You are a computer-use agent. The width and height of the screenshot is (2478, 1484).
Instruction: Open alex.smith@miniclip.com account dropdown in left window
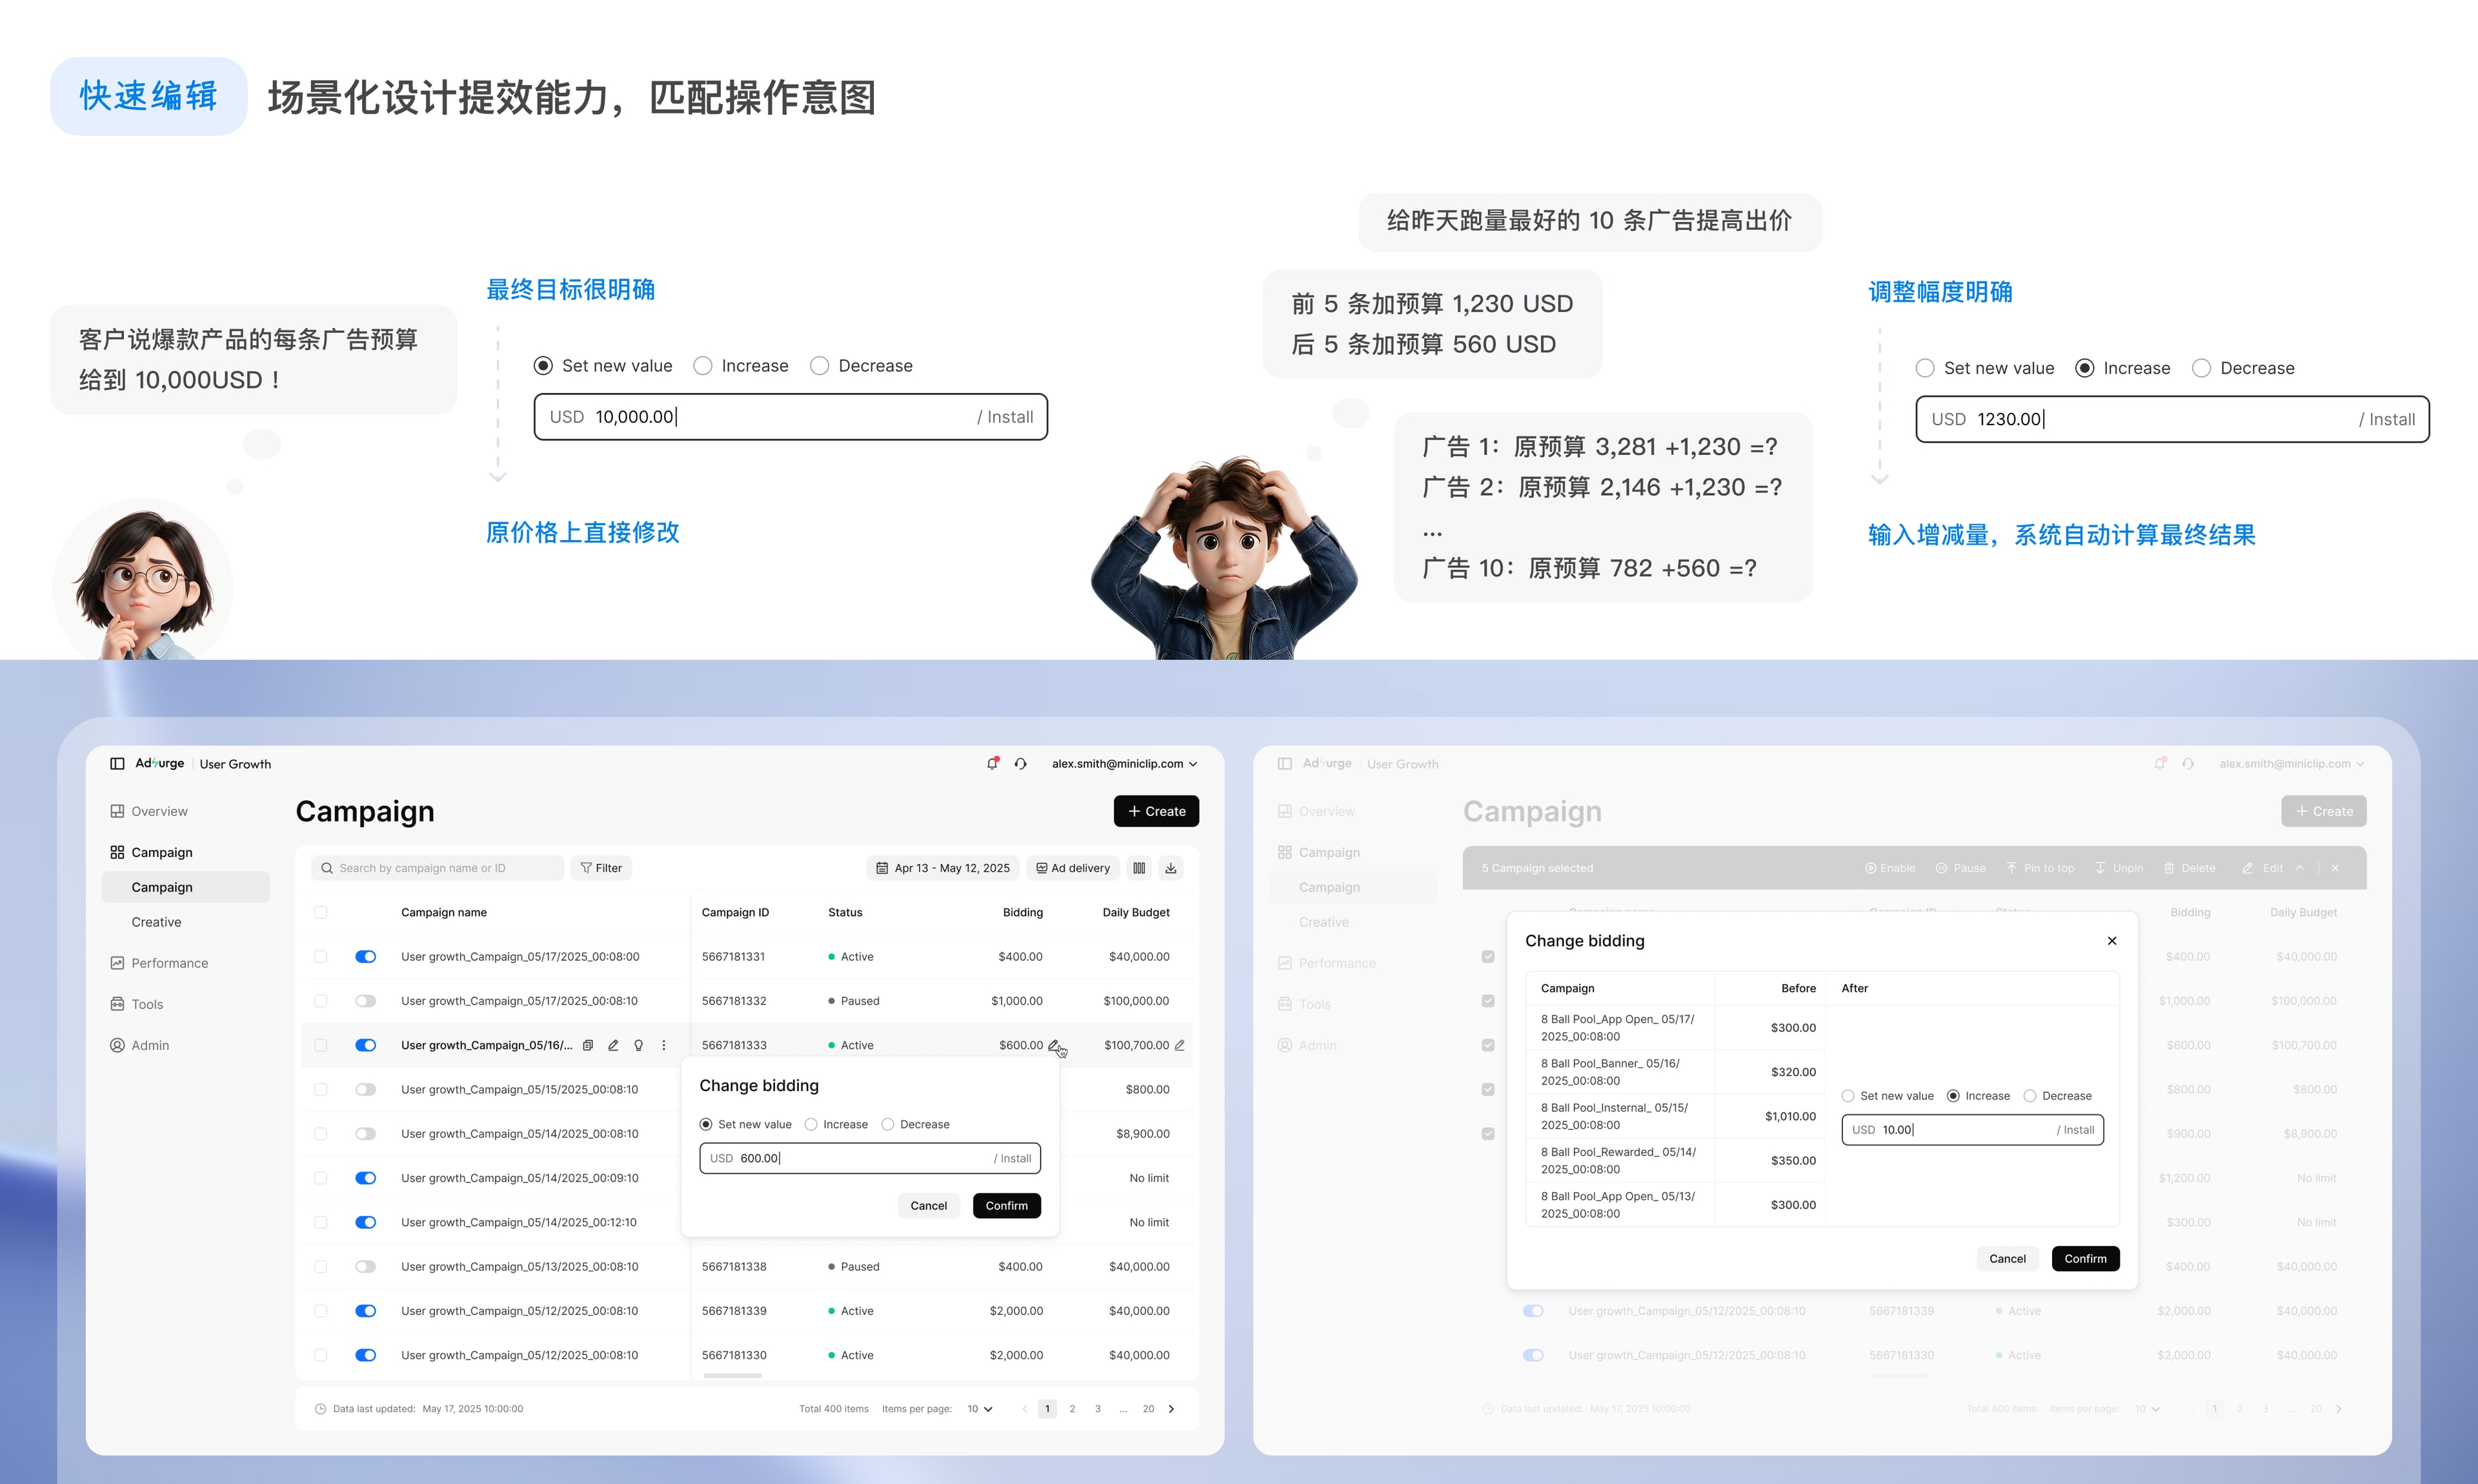[1124, 763]
